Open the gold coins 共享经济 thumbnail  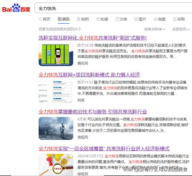[56, 165]
